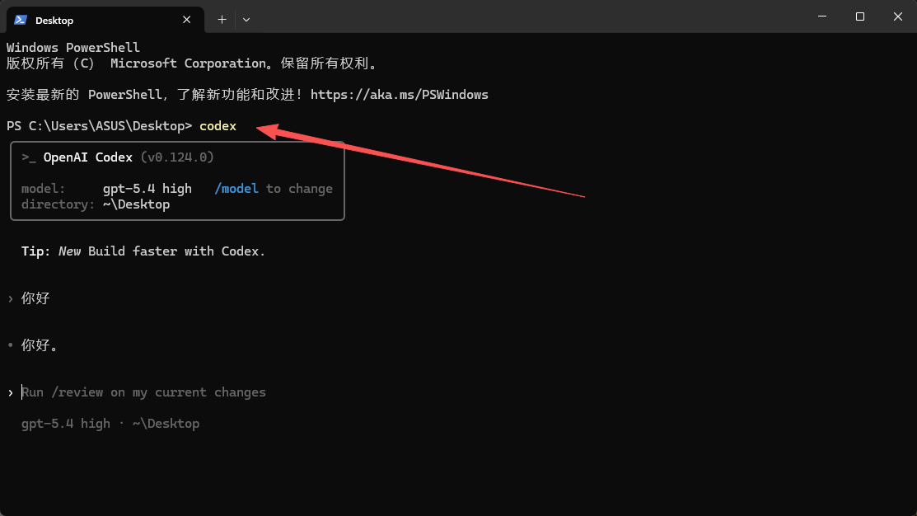917x516 pixels.
Task: Open a new terminal tab with plus button
Action: pyautogui.click(x=222, y=19)
